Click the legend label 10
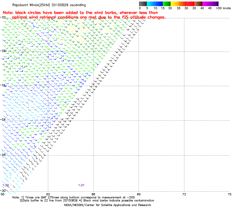This screenshot has width=232, height=210. coord(155,8)
